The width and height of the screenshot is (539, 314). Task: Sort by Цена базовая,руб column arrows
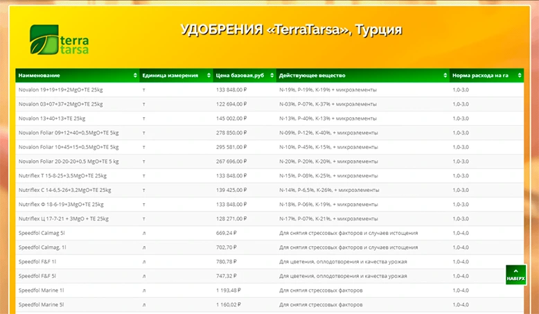(x=272, y=76)
